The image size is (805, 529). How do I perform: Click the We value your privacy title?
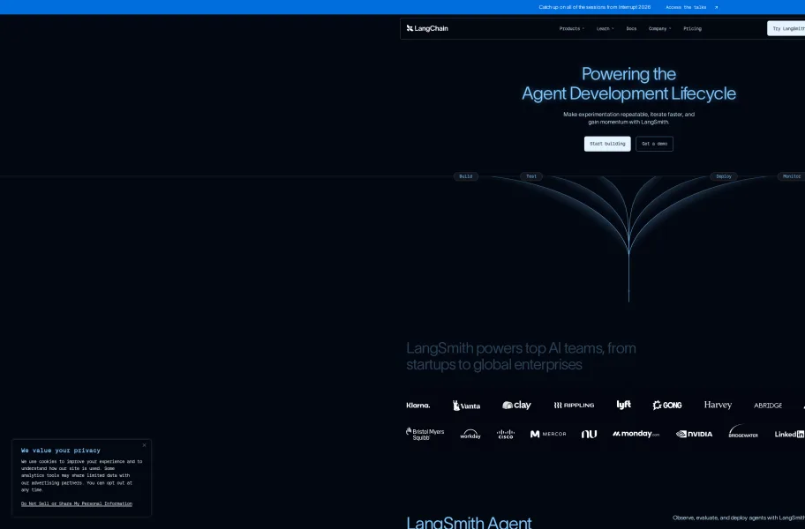[61, 451]
